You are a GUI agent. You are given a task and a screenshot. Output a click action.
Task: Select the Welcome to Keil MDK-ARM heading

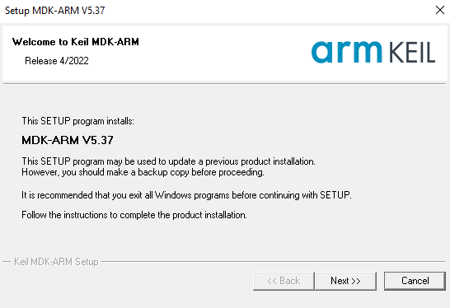[x=76, y=42]
